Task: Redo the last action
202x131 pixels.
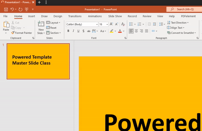Action: point(20,9)
